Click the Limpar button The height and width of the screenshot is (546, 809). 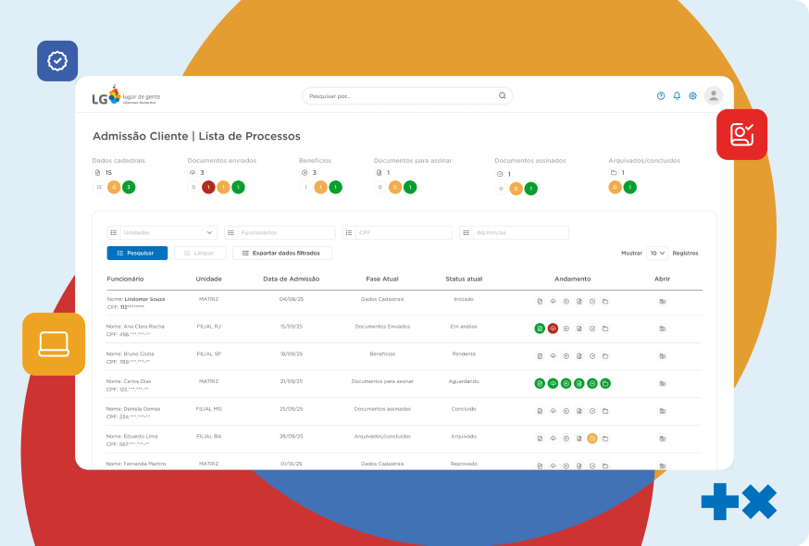[199, 253]
